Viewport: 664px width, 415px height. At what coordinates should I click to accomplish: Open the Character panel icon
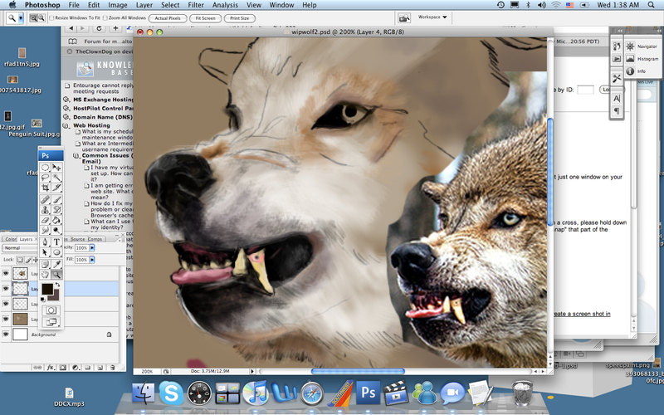[x=617, y=98]
